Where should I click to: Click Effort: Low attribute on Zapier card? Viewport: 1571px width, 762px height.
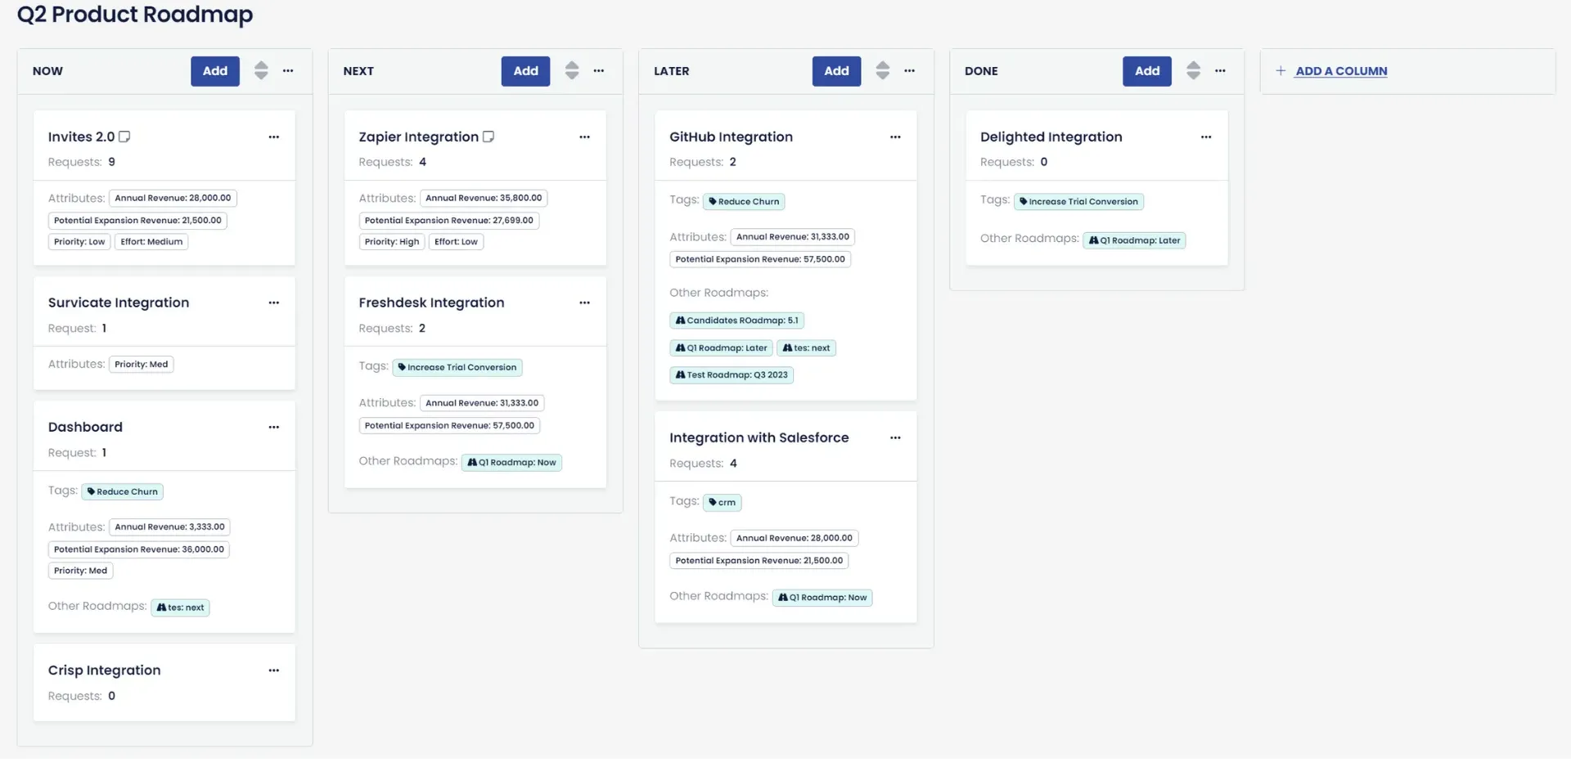coord(456,242)
